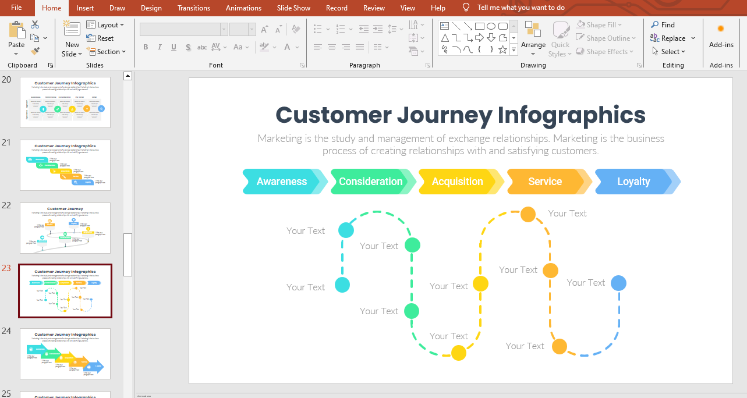Toggle Italic formatting
Screen dimensions: 747x398
[x=160, y=47]
